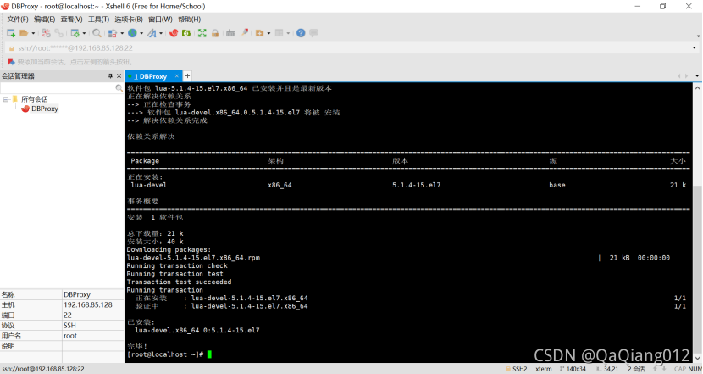
Task: Toggle full screen green arrows icon
Action: [202, 33]
